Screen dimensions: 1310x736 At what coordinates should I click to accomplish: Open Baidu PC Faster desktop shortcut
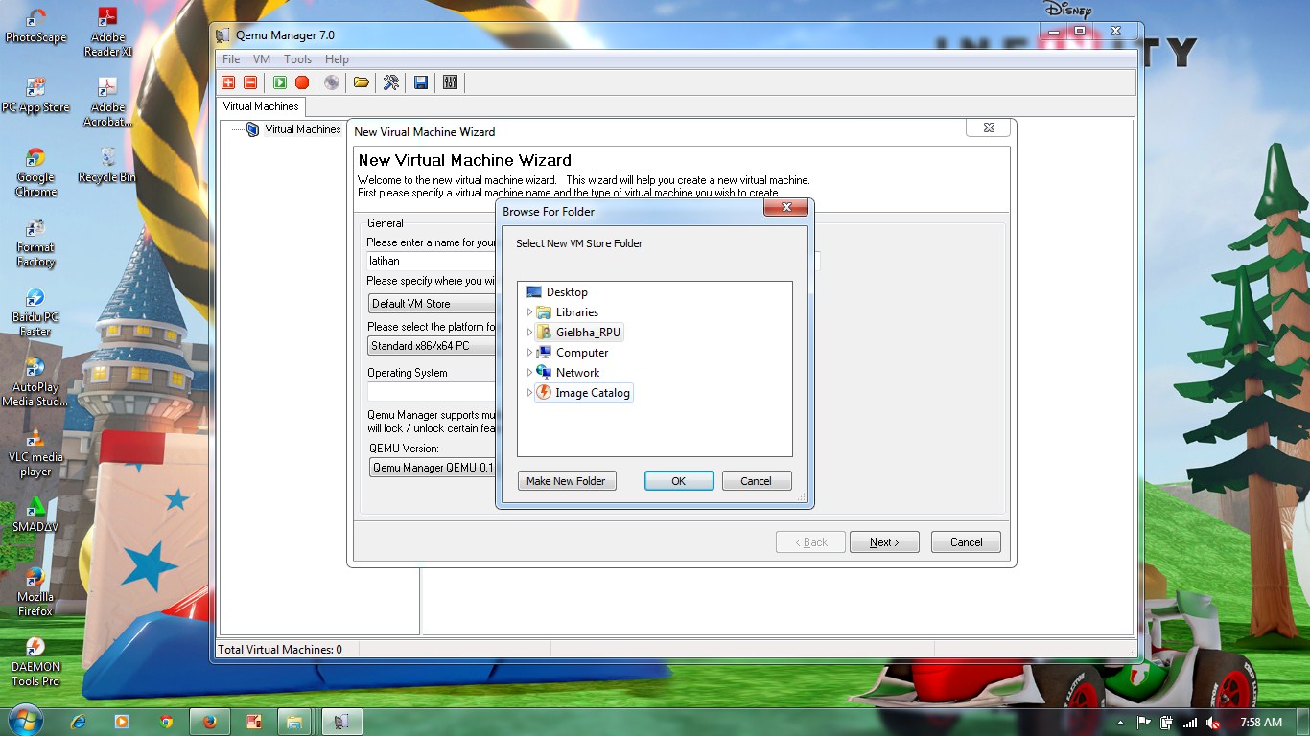point(35,312)
